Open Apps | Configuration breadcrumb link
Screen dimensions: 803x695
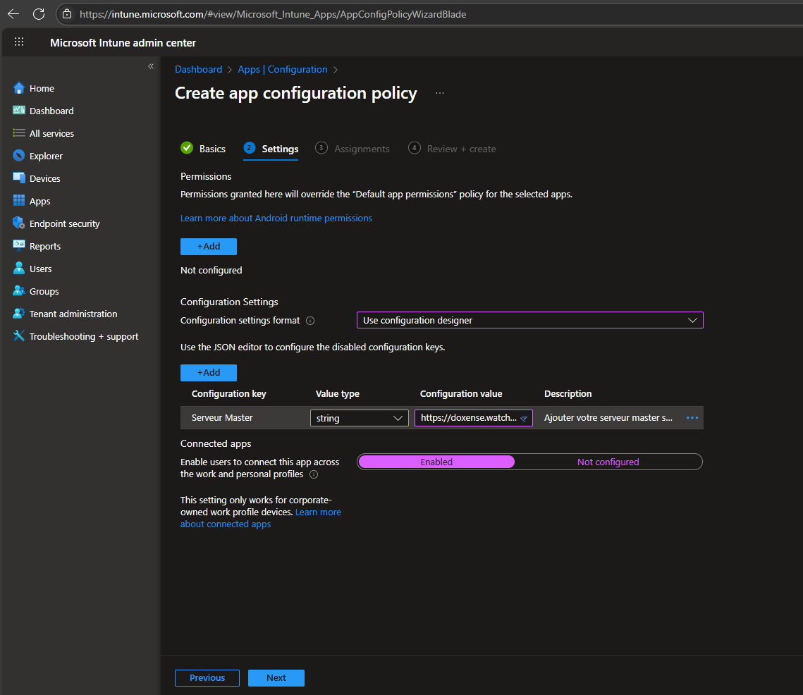pyautogui.click(x=283, y=69)
